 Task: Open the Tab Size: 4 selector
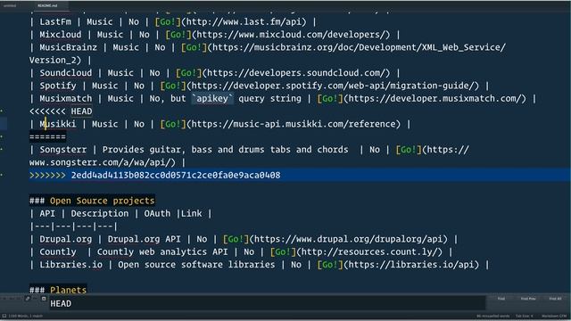(x=524, y=316)
